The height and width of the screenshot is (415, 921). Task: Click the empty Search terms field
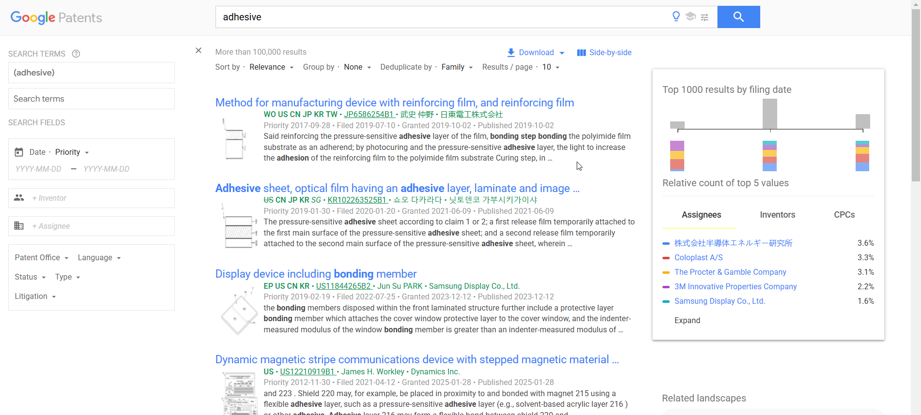pyautogui.click(x=92, y=99)
